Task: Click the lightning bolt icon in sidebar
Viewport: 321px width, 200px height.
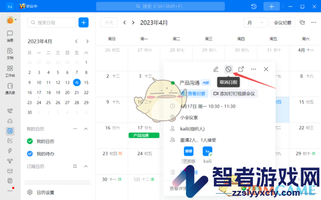Action: click(x=10, y=151)
